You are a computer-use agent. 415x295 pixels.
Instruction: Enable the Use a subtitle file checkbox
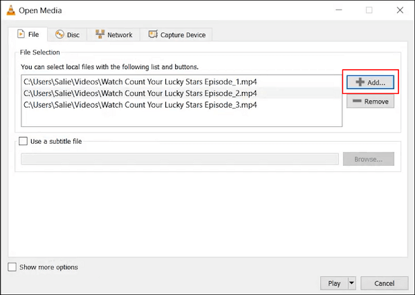point(24,141)
